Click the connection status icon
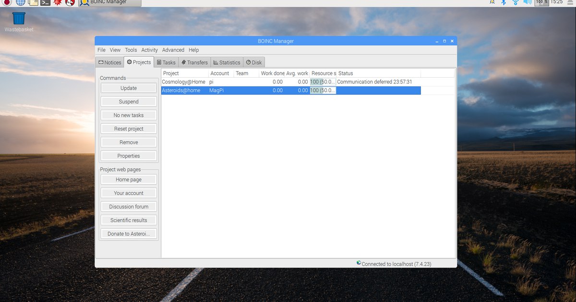 tap(359, 263)
